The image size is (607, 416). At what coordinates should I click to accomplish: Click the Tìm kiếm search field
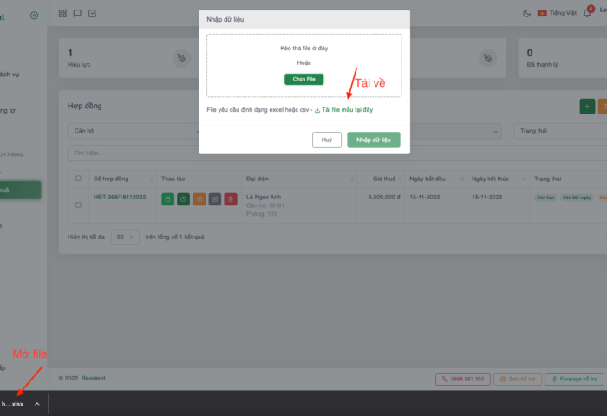[x=134, y=153]
